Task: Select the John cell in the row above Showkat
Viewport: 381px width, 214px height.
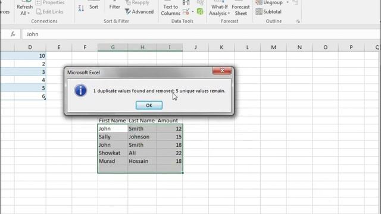Action: coord(113,145)
